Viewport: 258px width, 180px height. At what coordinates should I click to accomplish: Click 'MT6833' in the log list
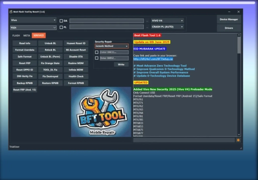(x=138, y=123)
